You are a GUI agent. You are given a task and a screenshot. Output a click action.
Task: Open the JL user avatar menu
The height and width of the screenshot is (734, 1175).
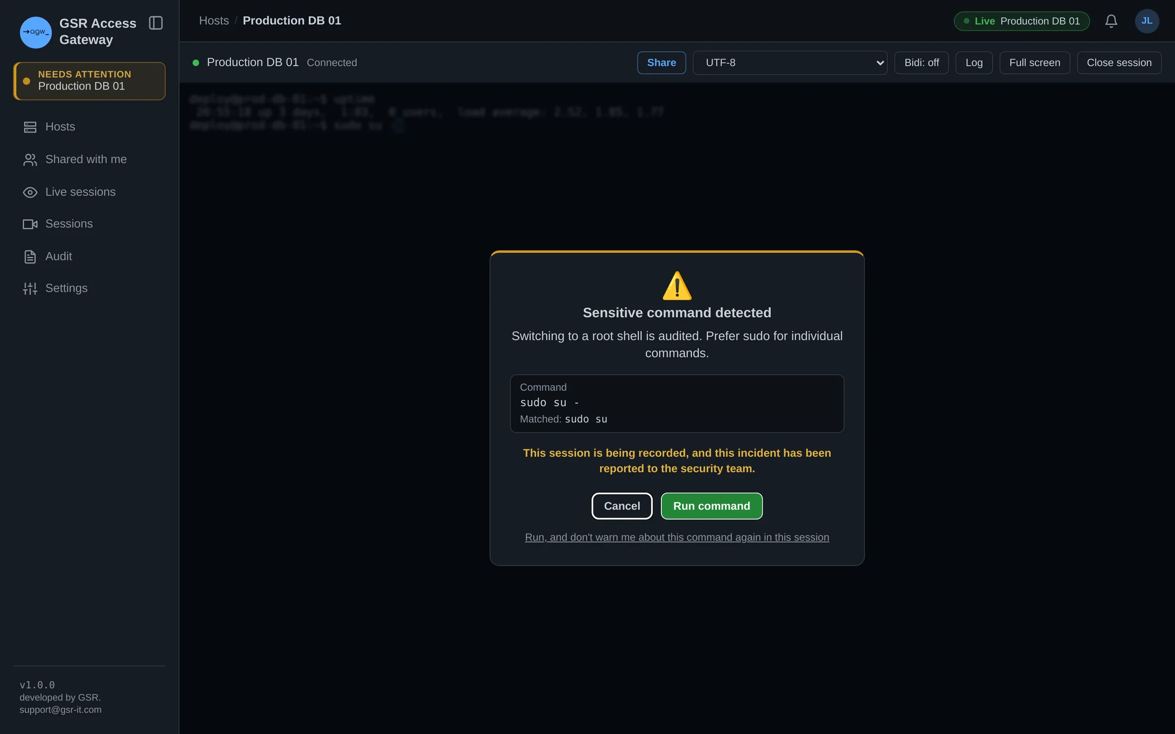click(1147, 21)
